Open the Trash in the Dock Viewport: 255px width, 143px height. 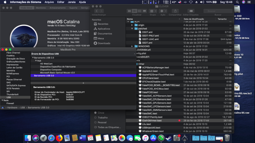[227, 138]
